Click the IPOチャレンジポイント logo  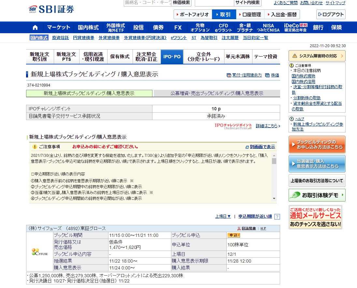(233, 126)
